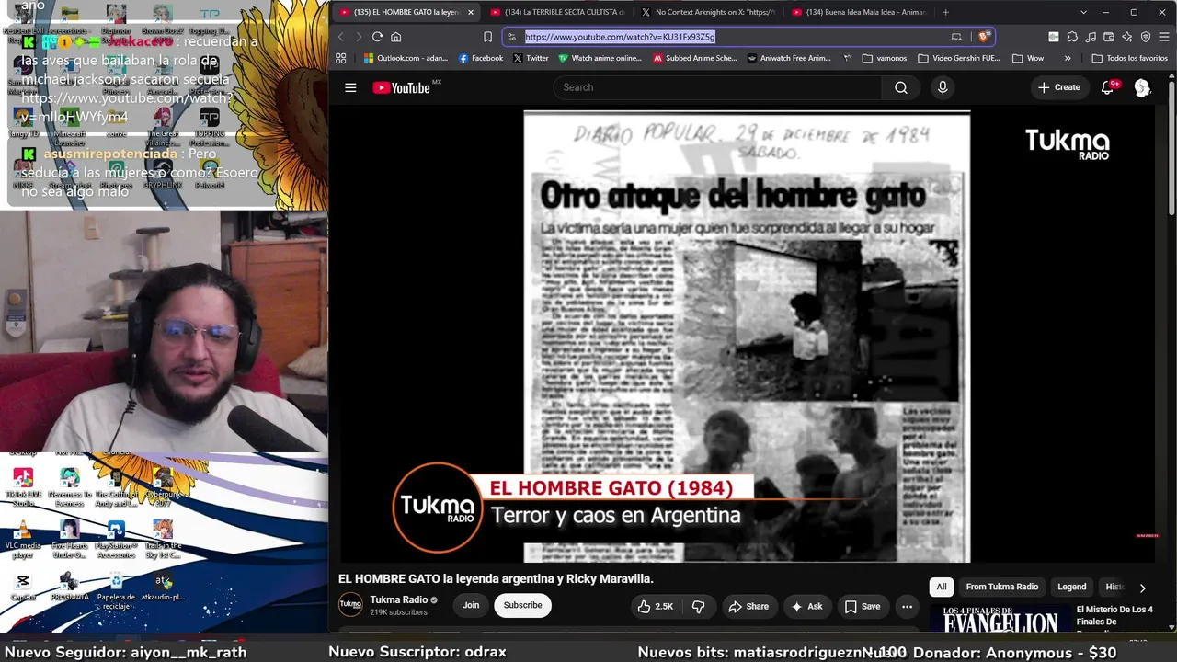Open browser extensions puzzle icon
This screenshot has height=662, width=1177.
pos(1072,37)
